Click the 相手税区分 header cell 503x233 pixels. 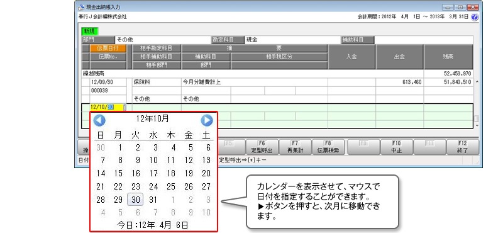[279, 57]
